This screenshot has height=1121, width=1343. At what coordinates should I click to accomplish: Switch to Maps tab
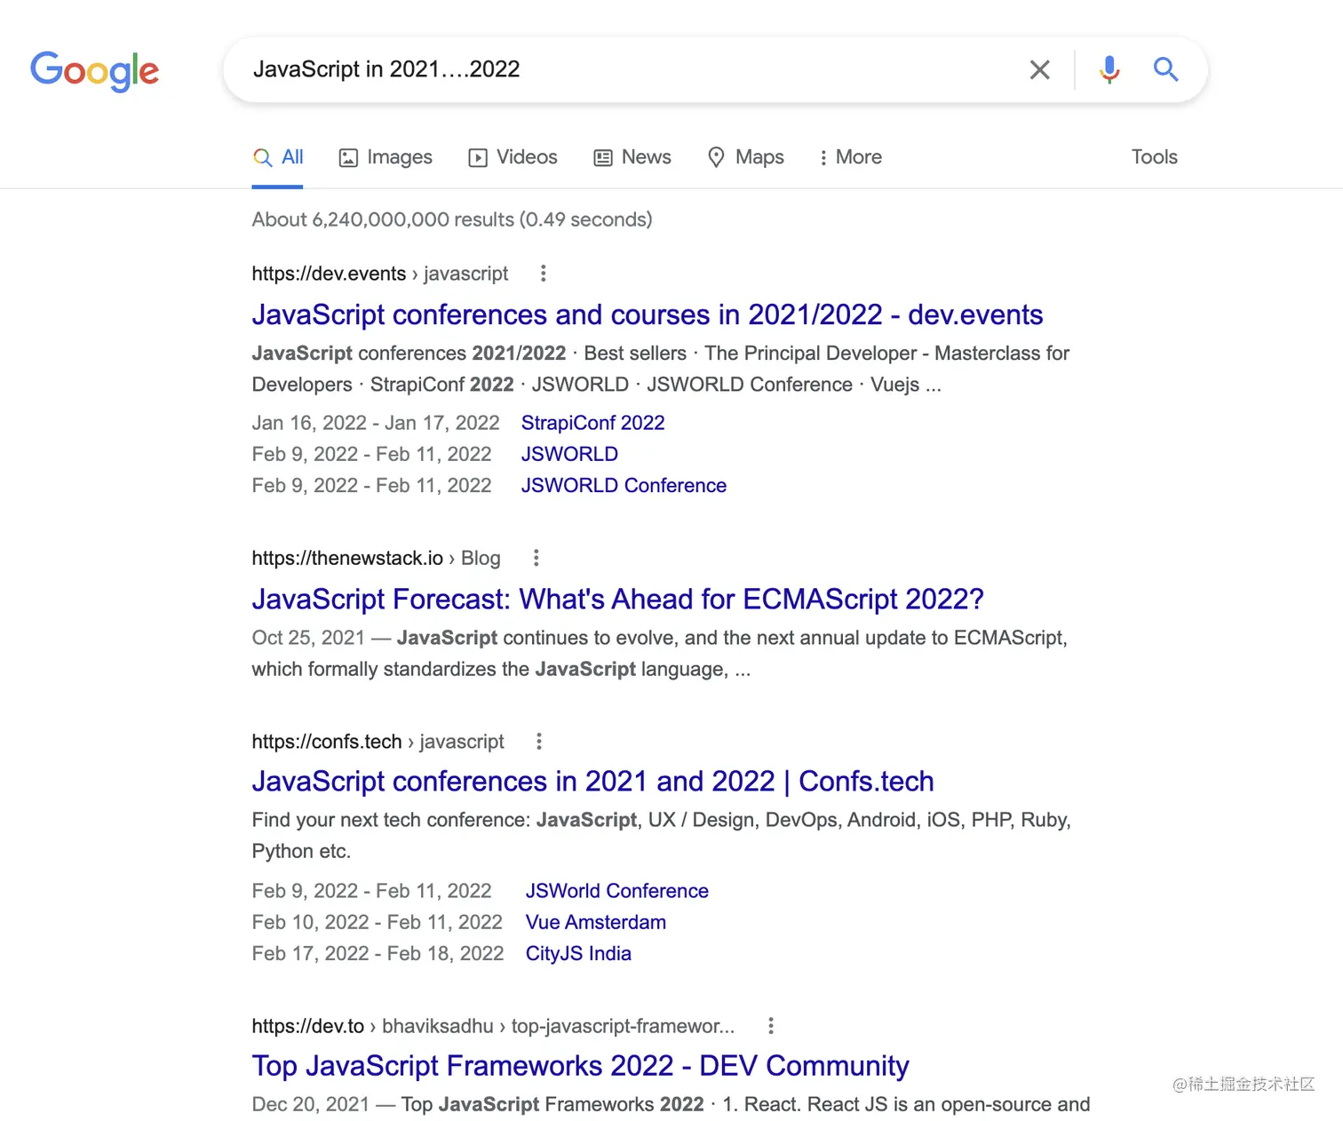(745, 157)
